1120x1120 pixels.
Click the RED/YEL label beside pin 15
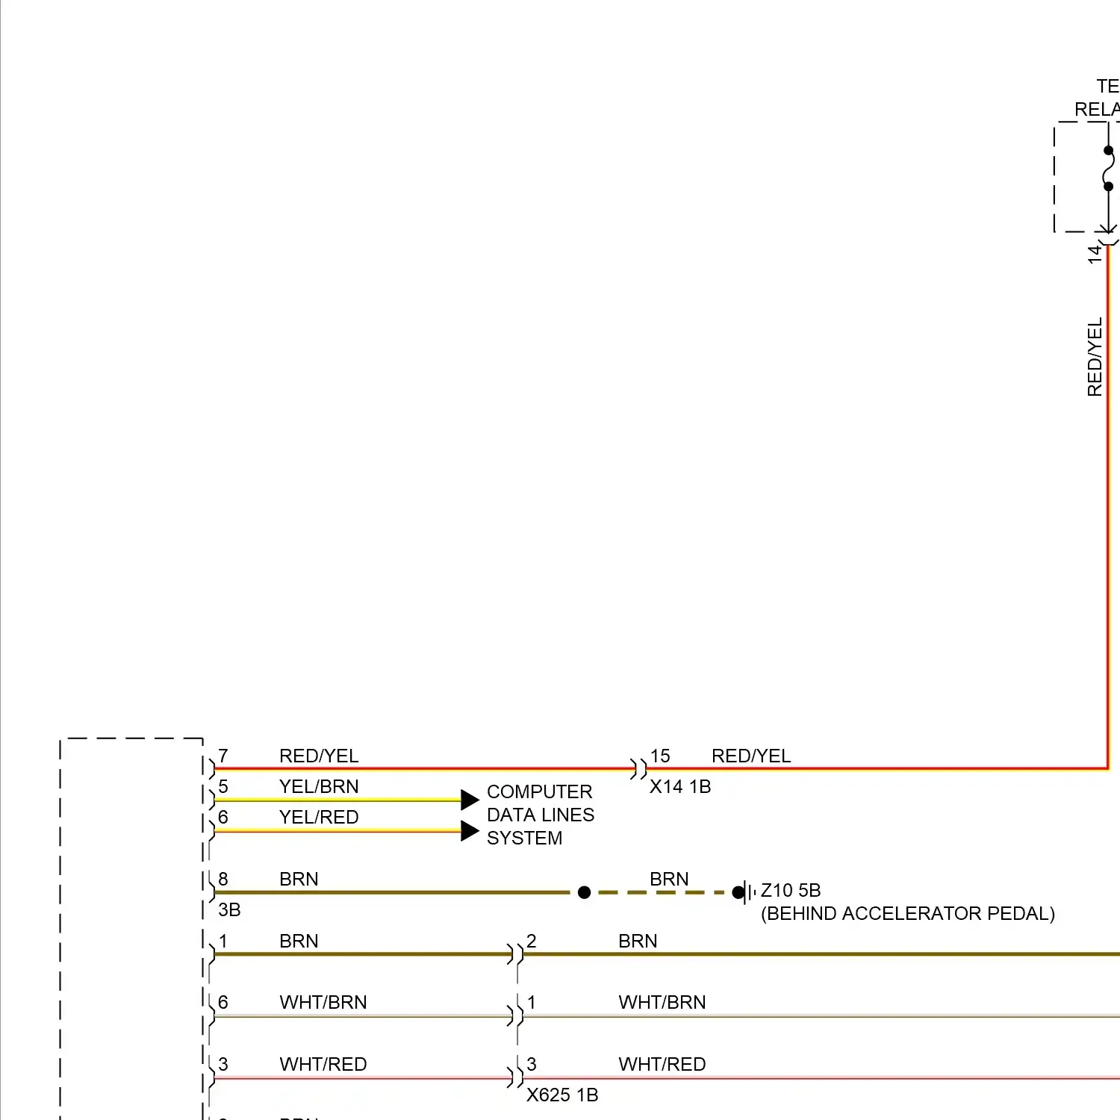coord(751,756)
